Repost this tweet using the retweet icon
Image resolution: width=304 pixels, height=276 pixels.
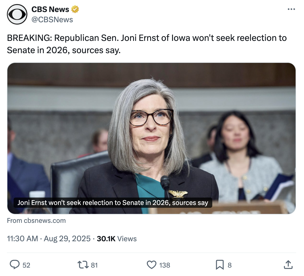click(x=83, y=265)
